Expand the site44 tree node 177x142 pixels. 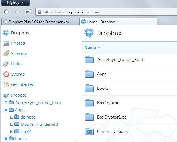click(12, 131)
